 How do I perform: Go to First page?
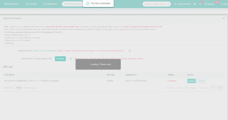170,88
